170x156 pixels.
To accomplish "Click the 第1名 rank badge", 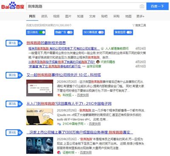I will (x=14, y=43).
